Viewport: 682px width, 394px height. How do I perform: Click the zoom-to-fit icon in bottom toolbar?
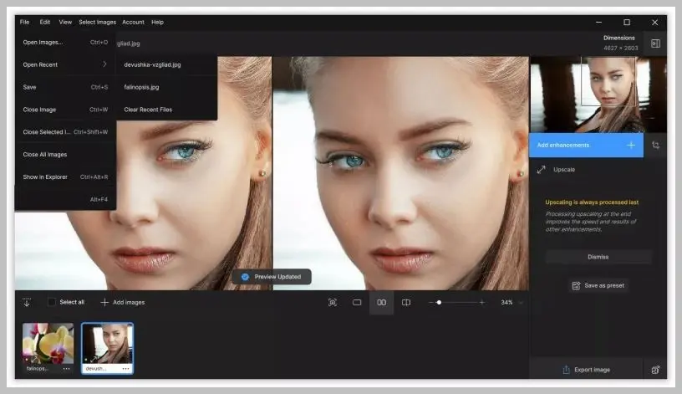pyautogui.click(x=333, y=302)
